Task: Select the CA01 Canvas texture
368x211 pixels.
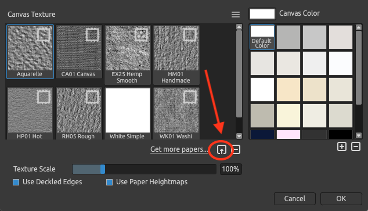Action: (x=79, y=52)
